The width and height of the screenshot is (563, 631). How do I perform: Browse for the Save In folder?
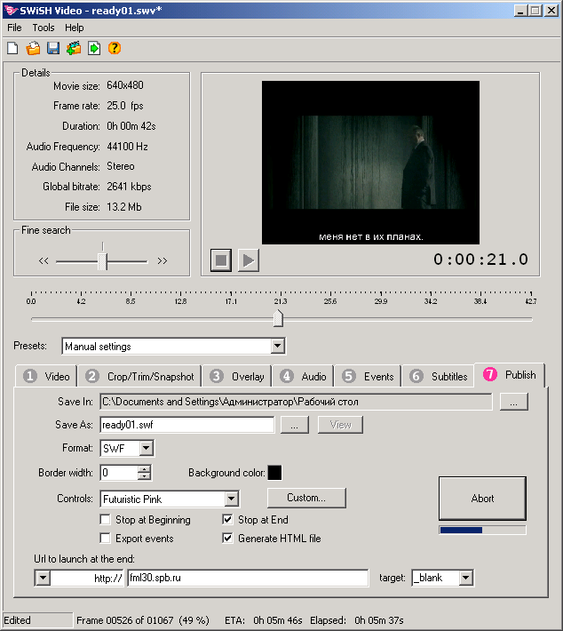pos(513,402)
